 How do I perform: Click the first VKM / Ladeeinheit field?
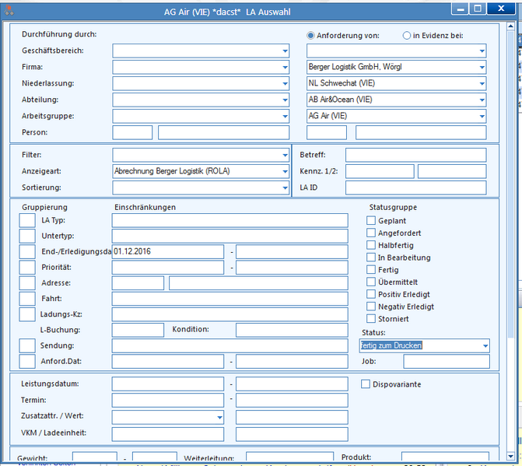(x=168, y=434)
